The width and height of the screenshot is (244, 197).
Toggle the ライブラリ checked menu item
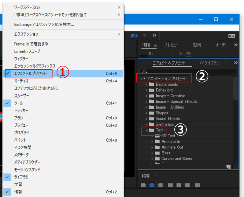[x=21, y=177]
